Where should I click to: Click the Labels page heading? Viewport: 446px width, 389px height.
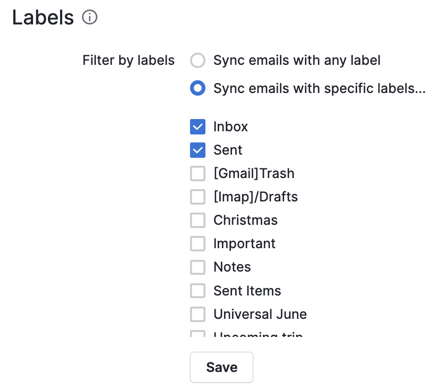[43, 18]
